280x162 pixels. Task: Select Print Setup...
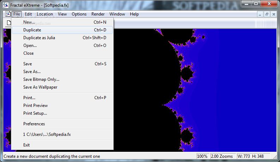point(62,113)
